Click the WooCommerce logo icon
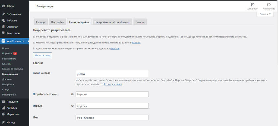Screen dimensions: 278x126 [x=3, y=41]
